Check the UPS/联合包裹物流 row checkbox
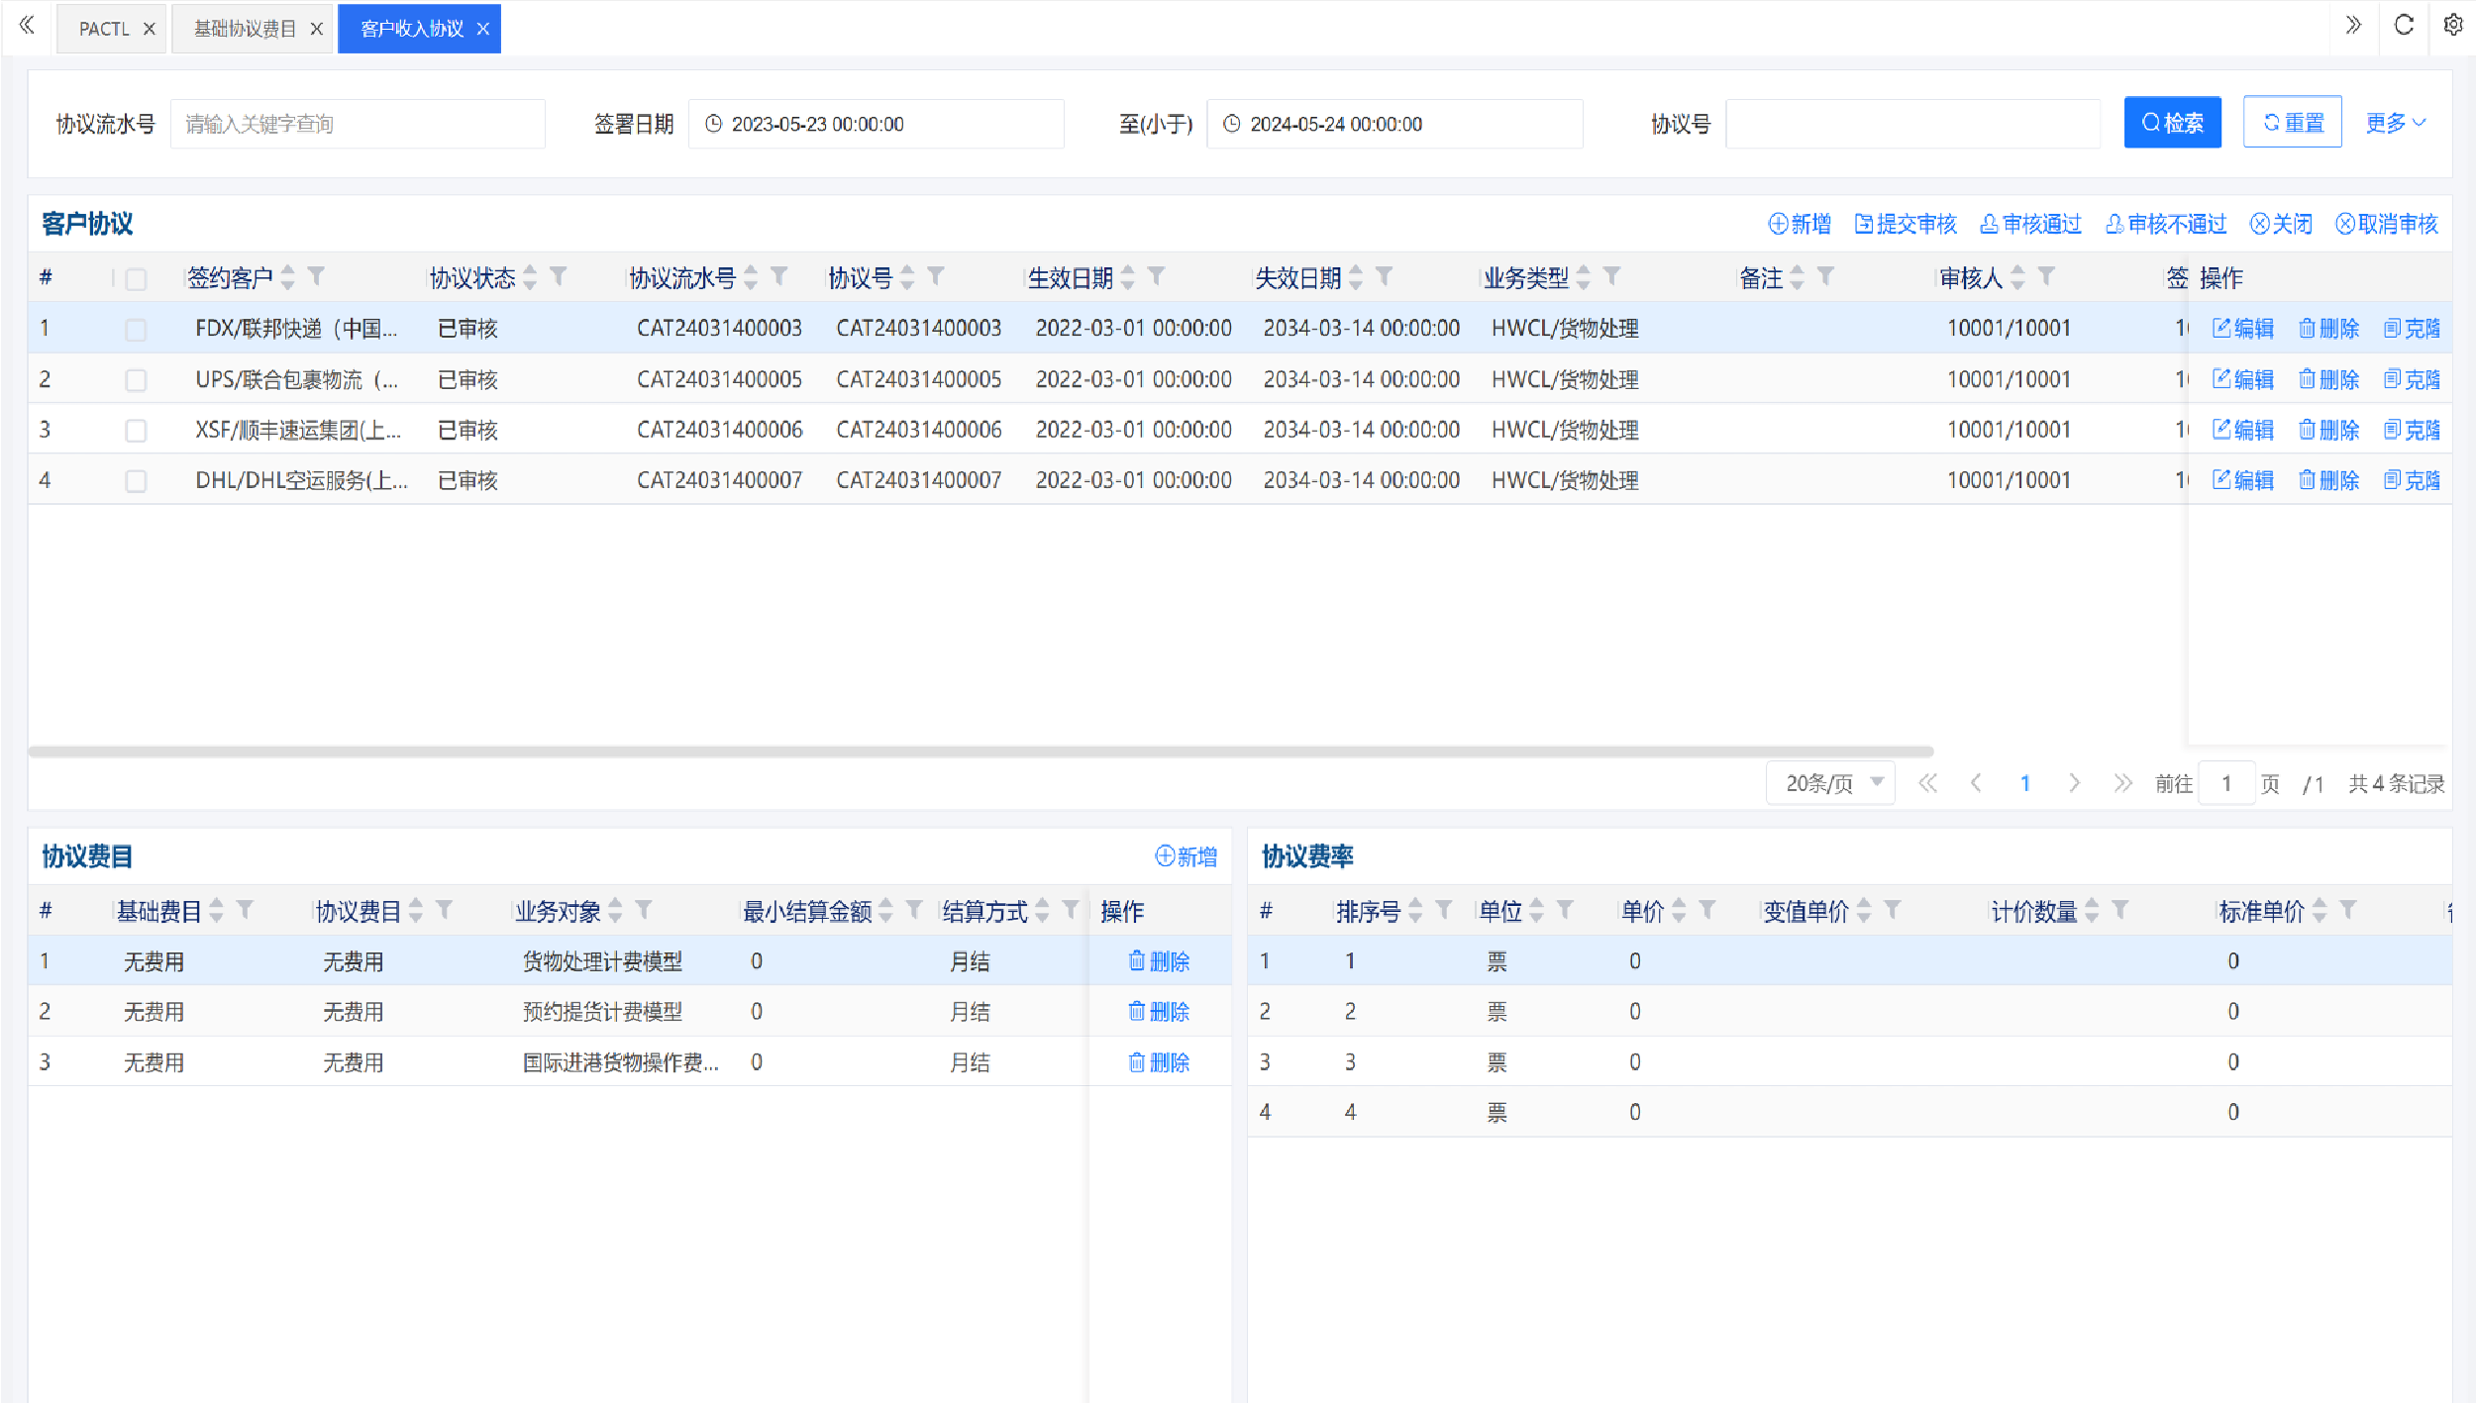The image size is (2476, 1403). click(x=137, y=380)
